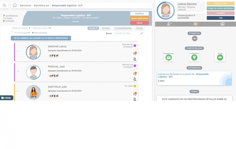Open the Filtrar por bolsa dropdown
Image resolution: width=236 pixels, height=149 pixels.
[x=41, y=28]
